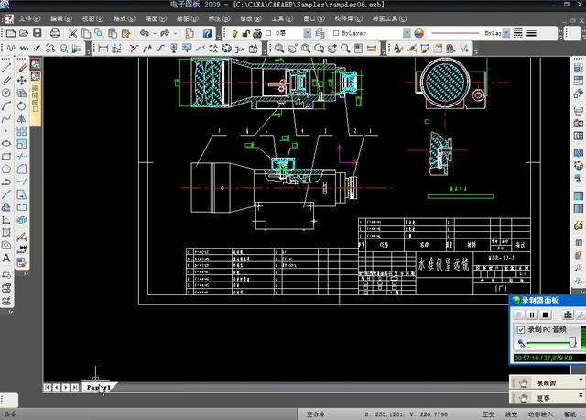Switch to the Page 1 sheet tab

click(x=98, y=388)
